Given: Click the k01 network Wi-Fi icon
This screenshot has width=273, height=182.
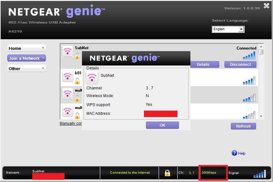Looking at the screenshot, I should [x=67, y=76].
